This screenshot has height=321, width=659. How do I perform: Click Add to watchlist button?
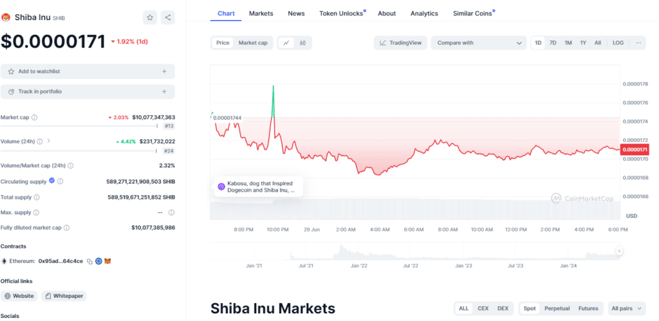click(88, 71)
